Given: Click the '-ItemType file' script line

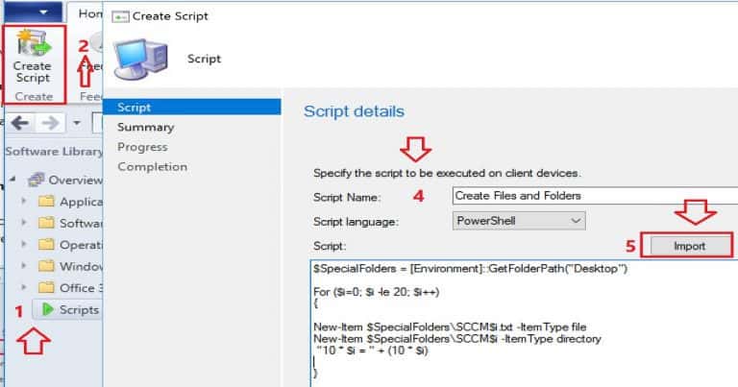Looking at the screenshot, I should pyautogui.click(x=450, y=327).
